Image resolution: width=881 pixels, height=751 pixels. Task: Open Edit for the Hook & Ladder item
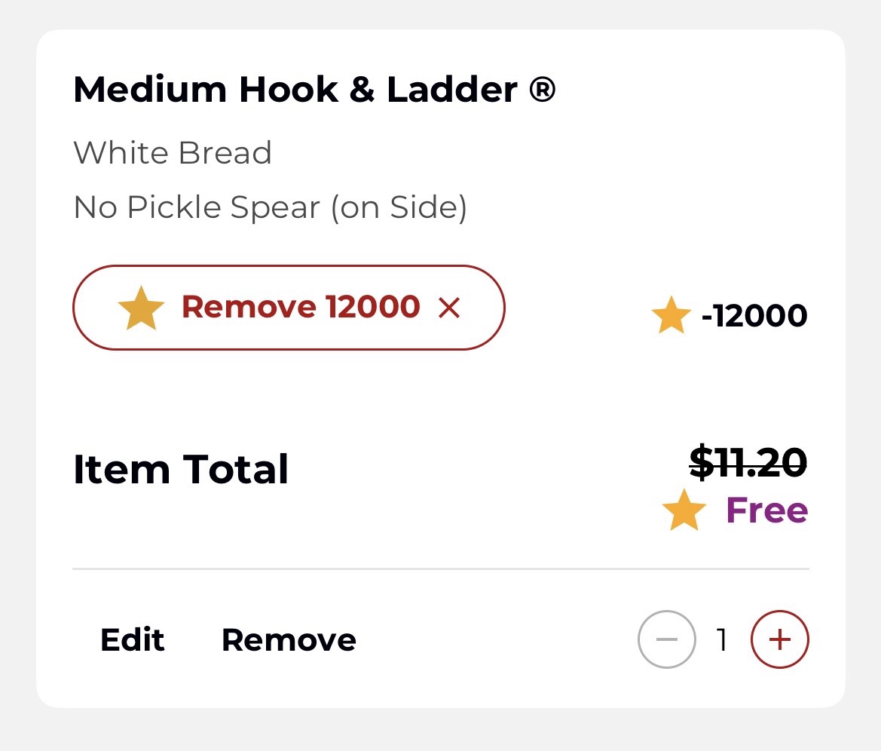tap(133, 640)
